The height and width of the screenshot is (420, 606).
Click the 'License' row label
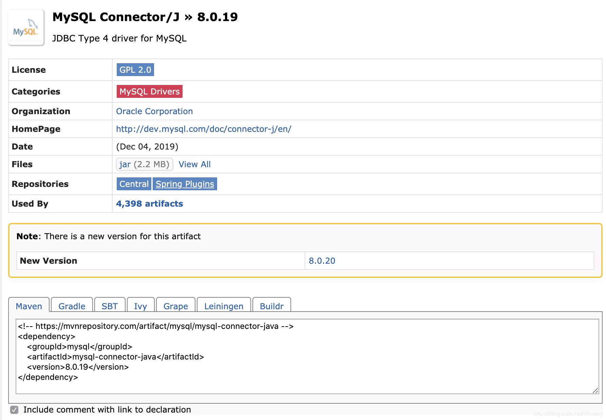click(x=29, y=70)
